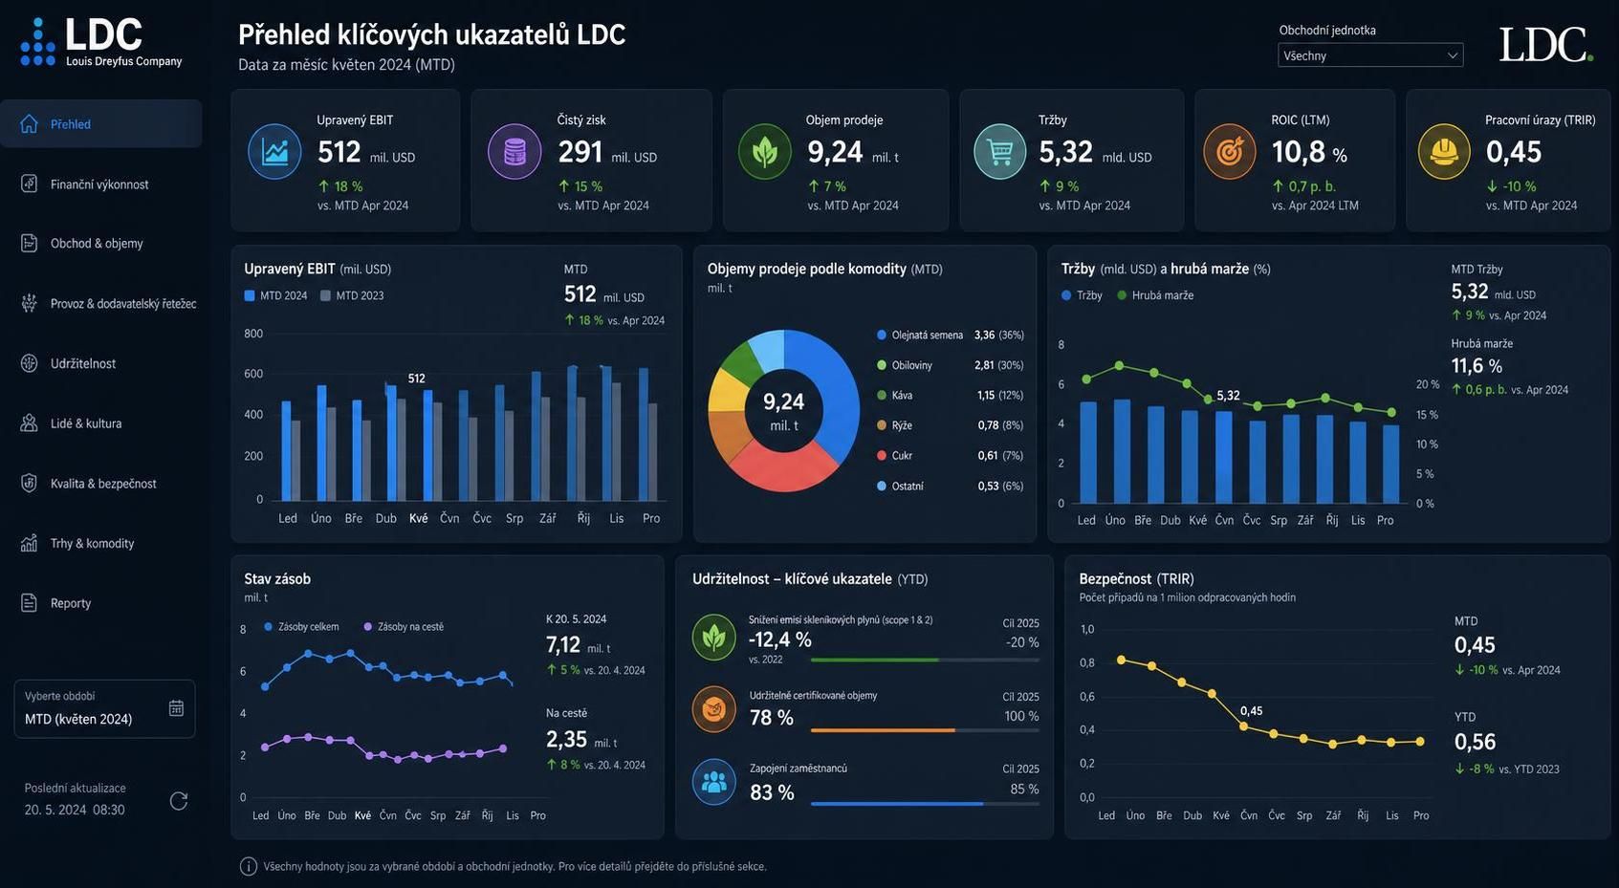The image size is (1619, 888).
Task: Click the Obchod & objemy sidebar icon
Action: 29,243
